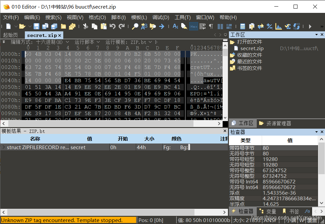325x224 pixels.
Task: Switch to the 书签 tab
Action: pyautogui.click(x=291, y=211)
